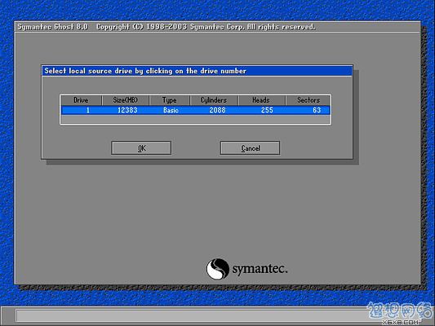Image resolution: width=435 pixels, height=326 pixels.
Task: Click the size value 12383
Action: point(127,110)
